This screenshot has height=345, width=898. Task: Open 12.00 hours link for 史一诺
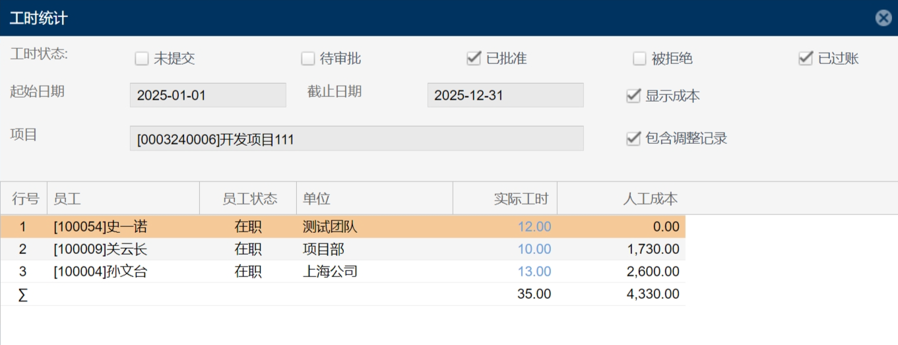(534, 227)
